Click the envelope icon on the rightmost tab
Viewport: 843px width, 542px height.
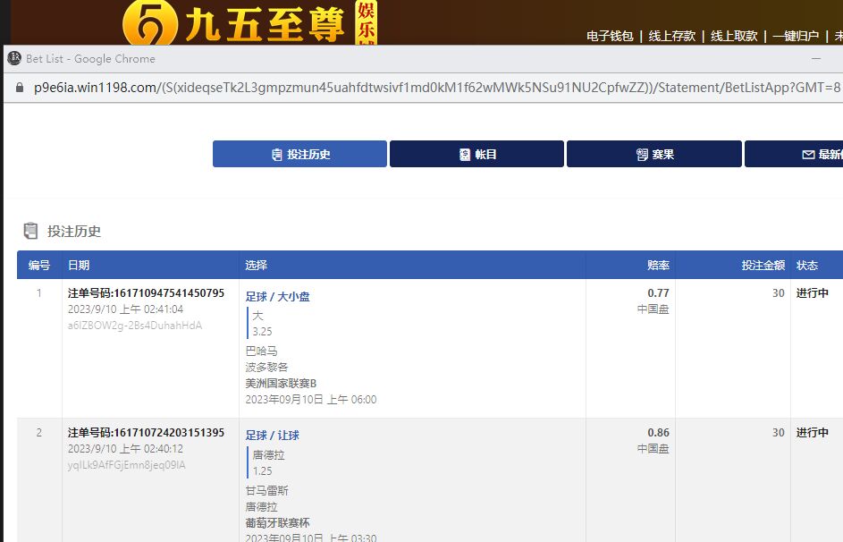[x=808, y=155]
